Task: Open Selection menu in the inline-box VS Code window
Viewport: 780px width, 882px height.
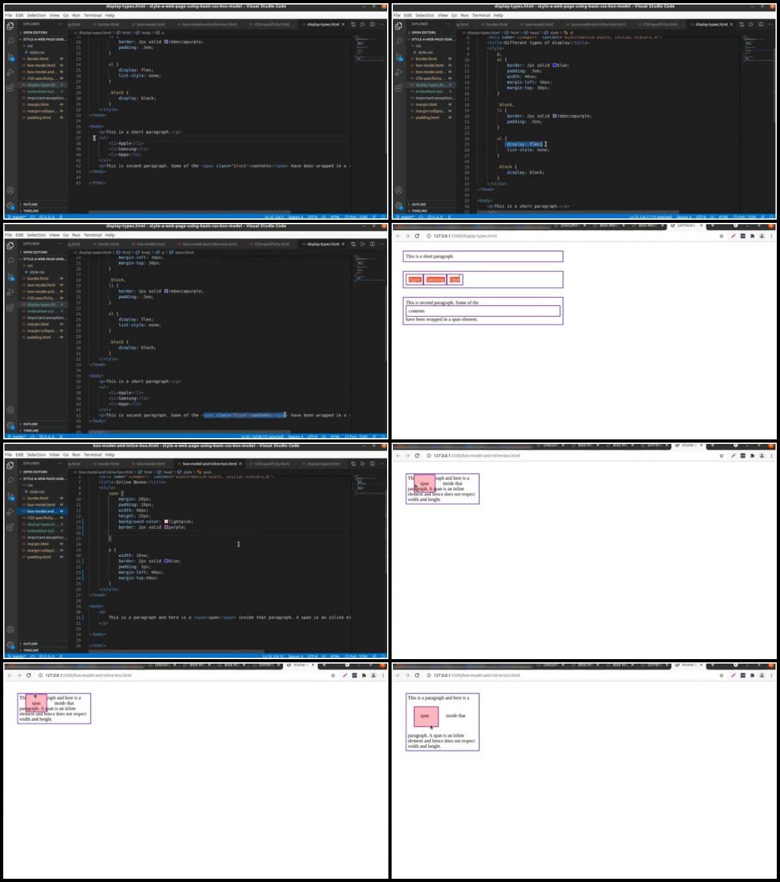Action: (36, 455)
